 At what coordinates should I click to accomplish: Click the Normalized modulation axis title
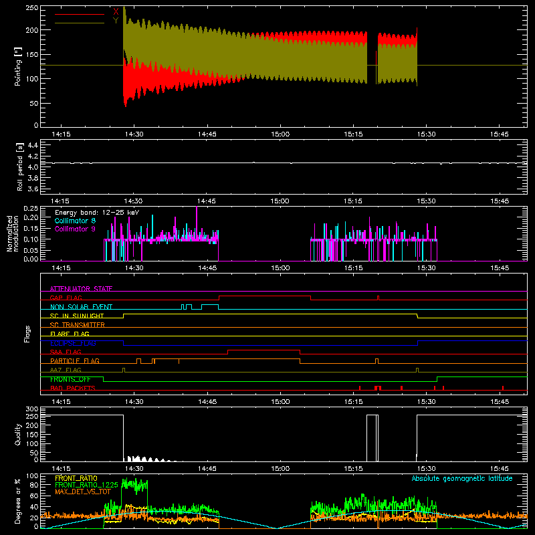pyautogui.click(x=13, y=233)
